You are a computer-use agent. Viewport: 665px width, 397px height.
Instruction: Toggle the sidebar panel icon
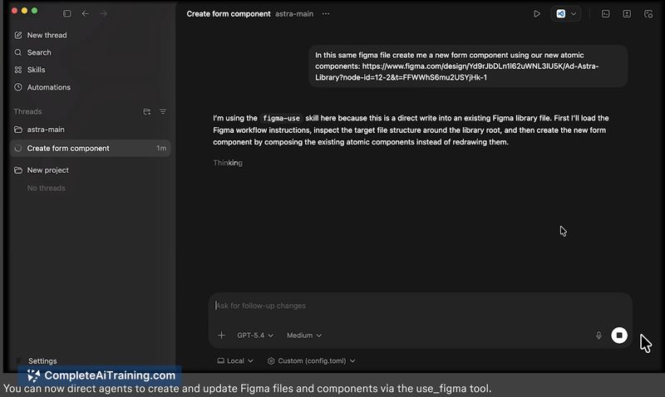point(67,13)
